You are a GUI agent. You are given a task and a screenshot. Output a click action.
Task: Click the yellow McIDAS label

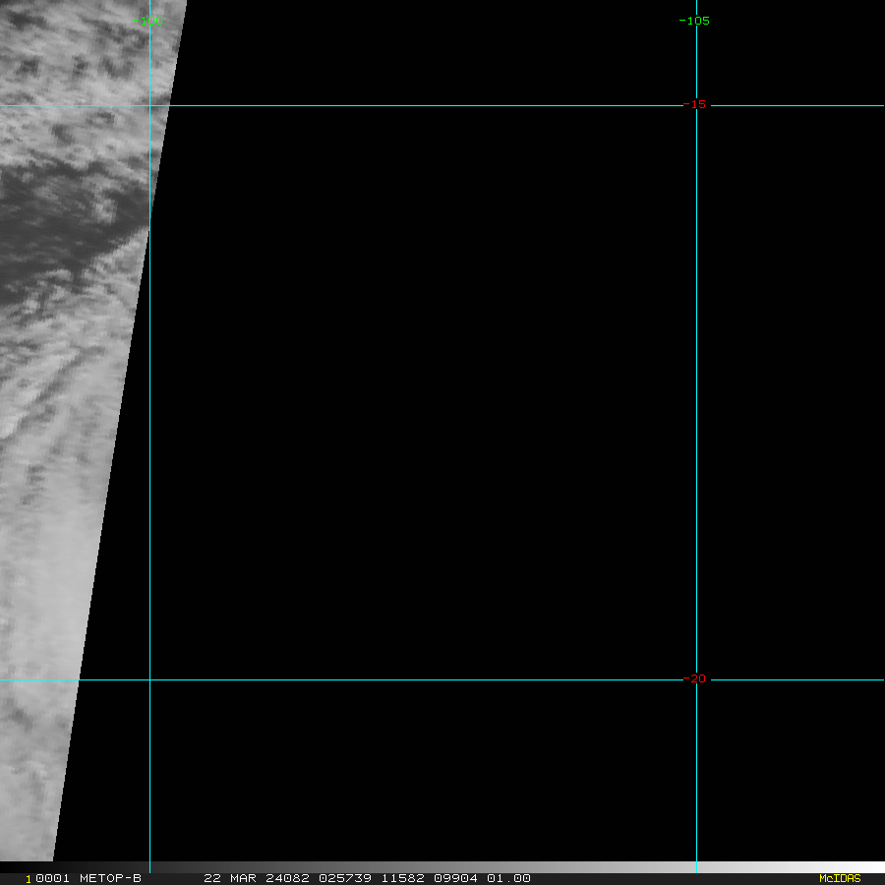point(839,878)
